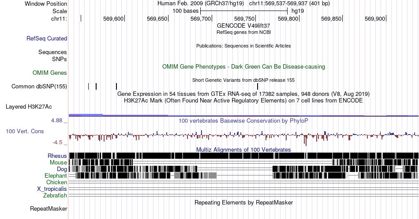Screen dimensions: 419x219
Task: Select the chr11: ruler label
Action: pyautogui.click(x=59, y=18)
